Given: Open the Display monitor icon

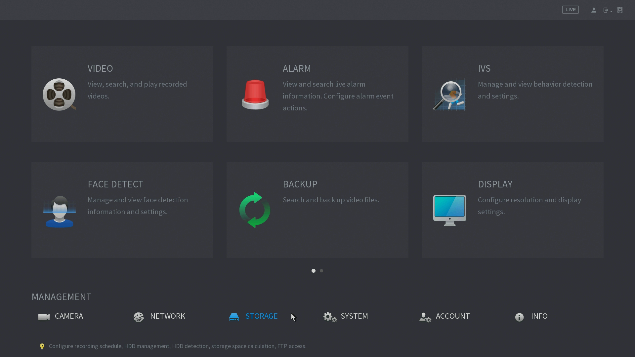Looking at the screenshot, I should click(x=449, y=210).
